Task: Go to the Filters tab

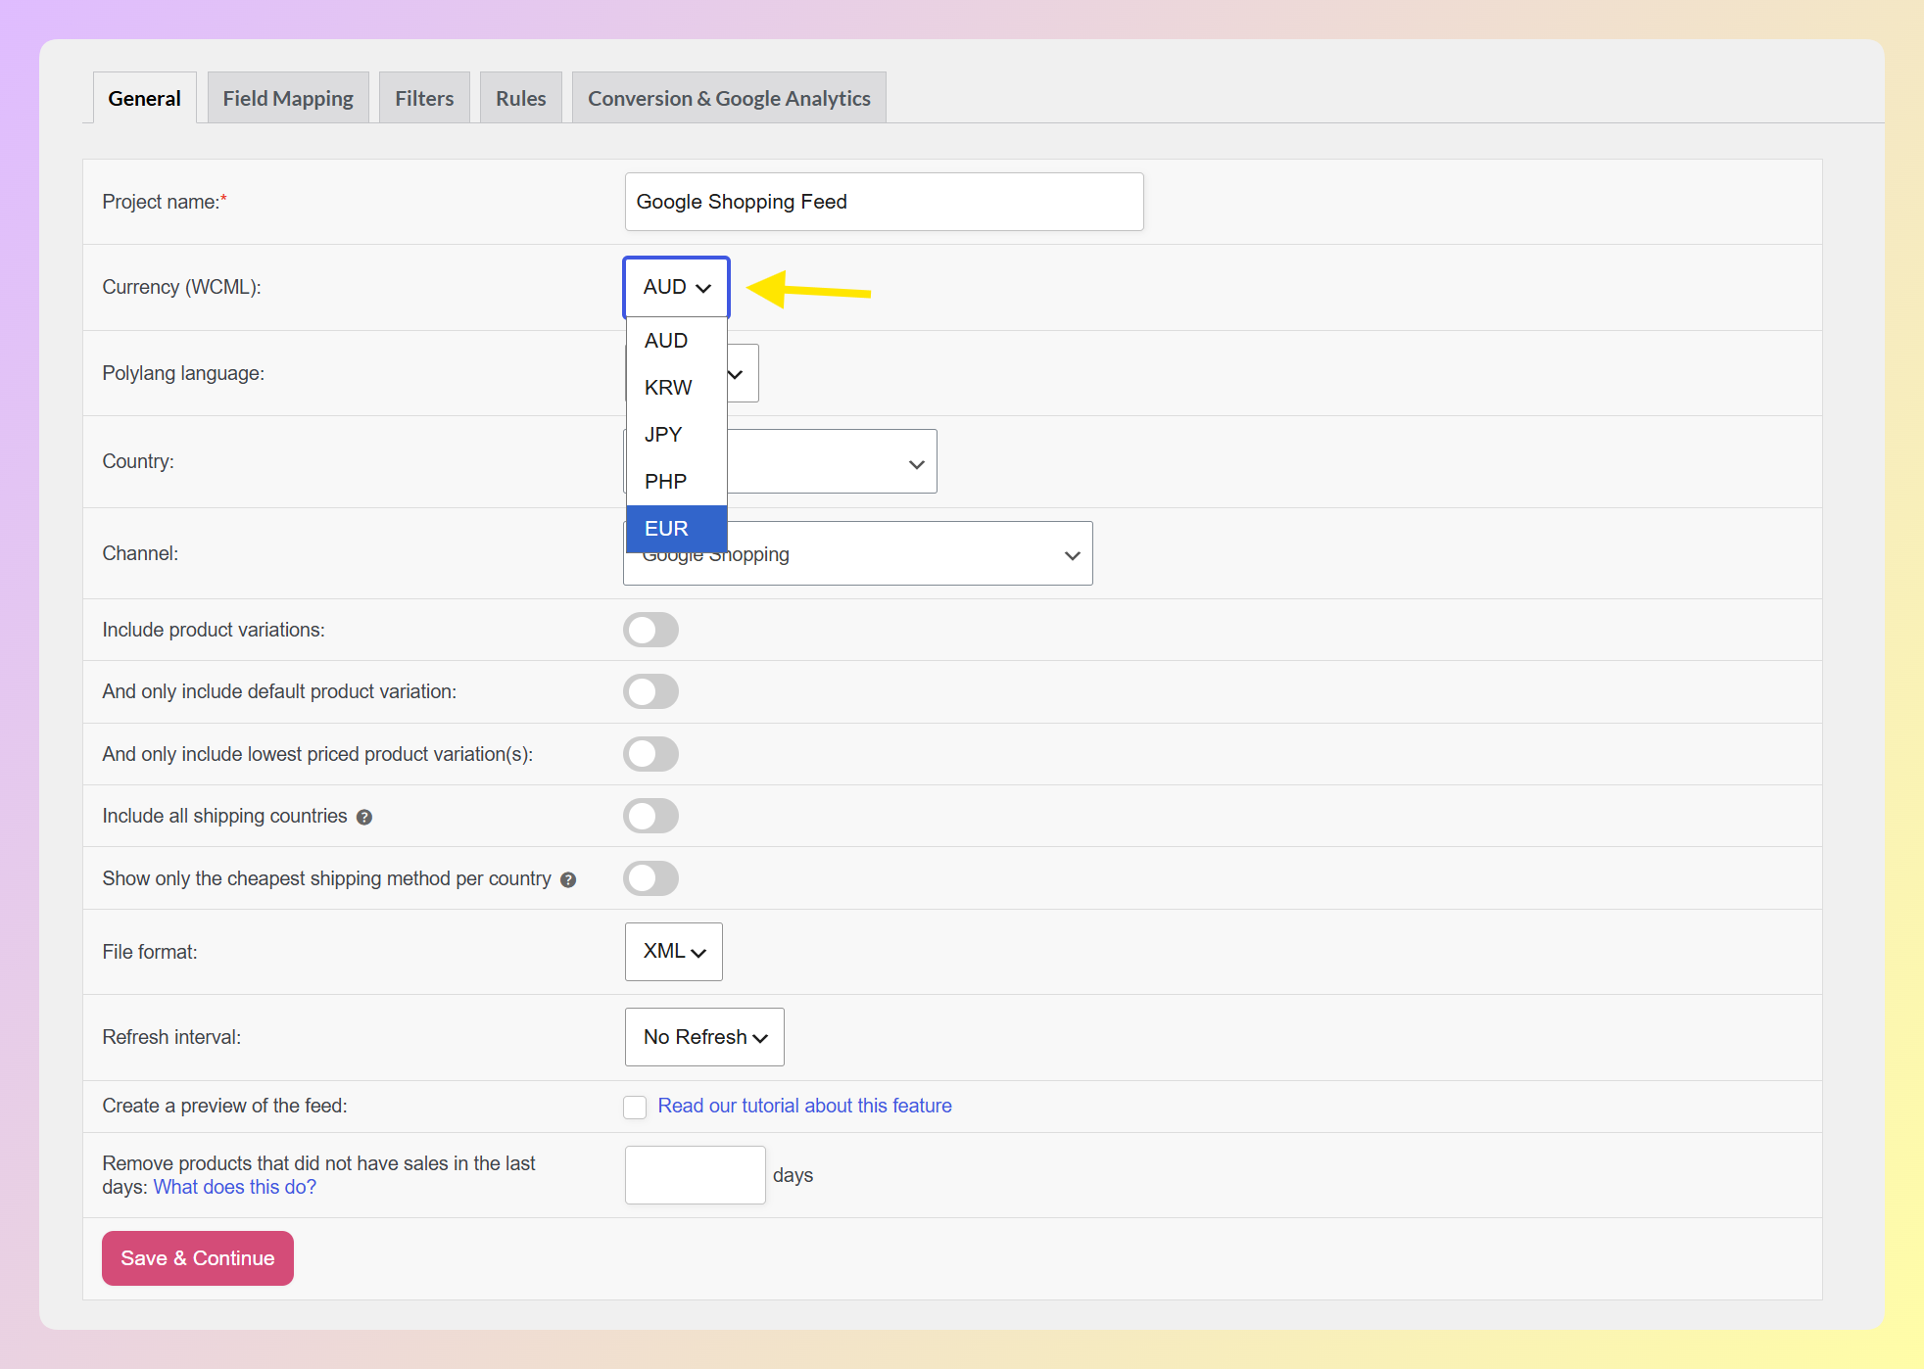Action: (x=424, y=98)
